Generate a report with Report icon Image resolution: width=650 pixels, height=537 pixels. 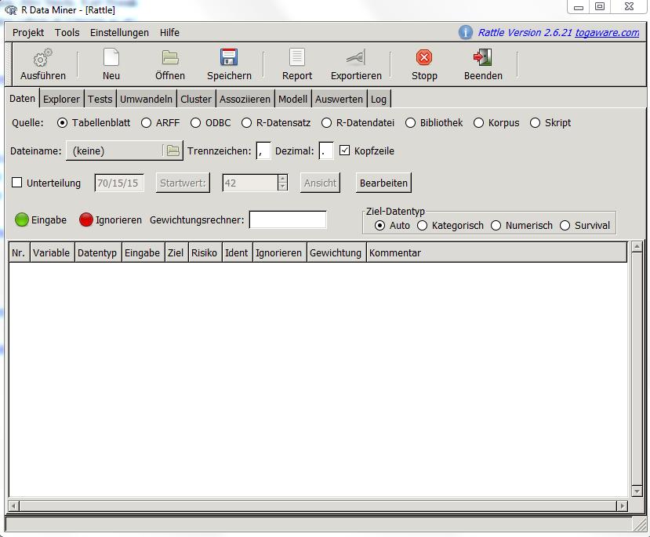pyautogui.click(x=297, y=57)
